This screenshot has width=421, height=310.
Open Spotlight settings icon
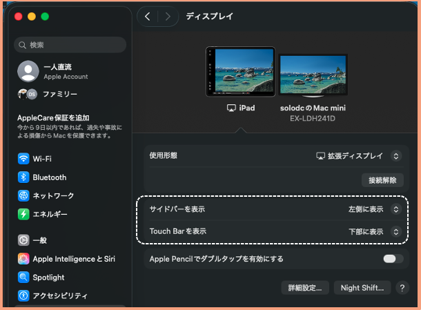24,278
